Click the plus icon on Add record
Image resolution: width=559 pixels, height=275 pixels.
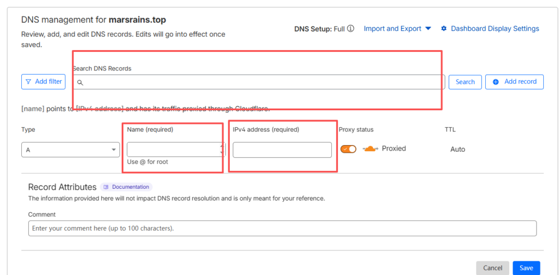[496, 82]
